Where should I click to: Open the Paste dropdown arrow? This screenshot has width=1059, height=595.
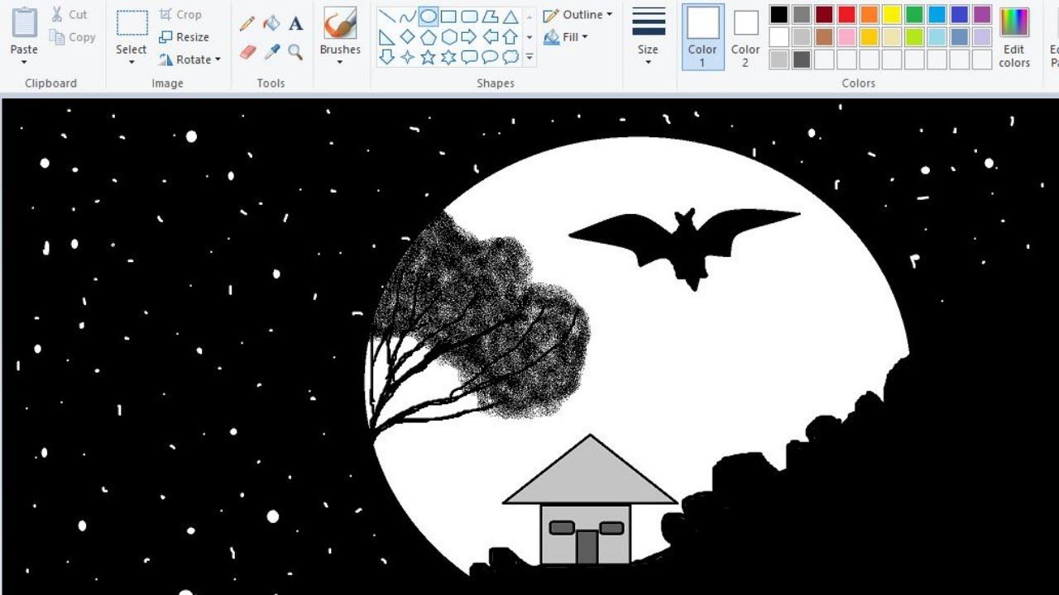(24, 62)
